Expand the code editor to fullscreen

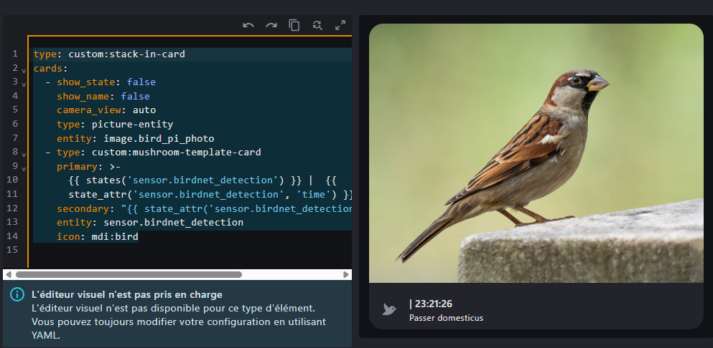click(340, 25)
